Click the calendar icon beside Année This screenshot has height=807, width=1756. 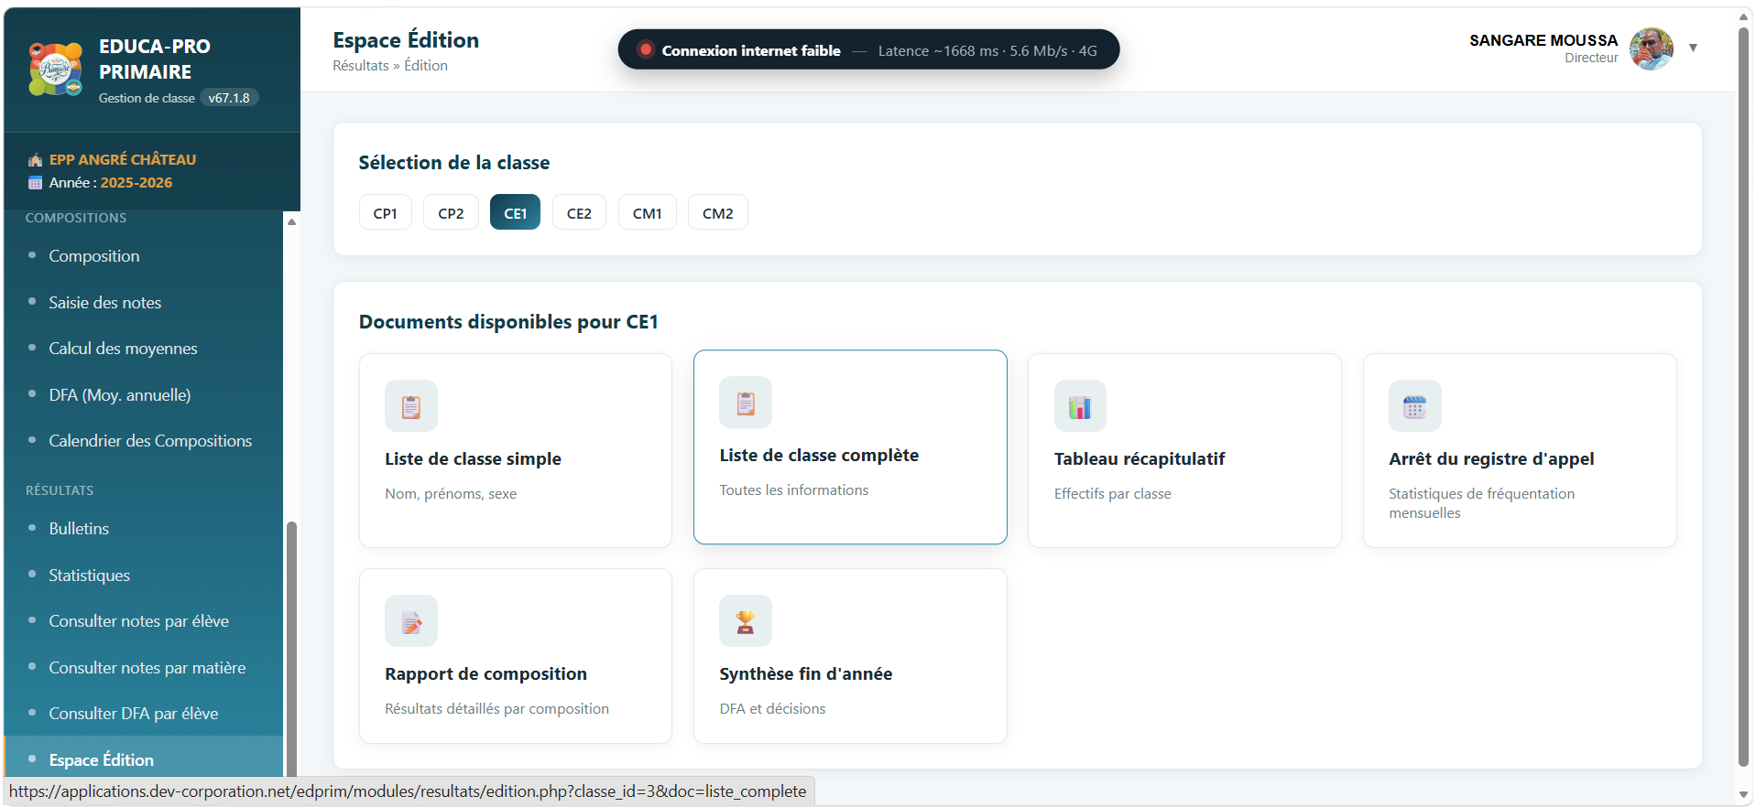(36, 183)
